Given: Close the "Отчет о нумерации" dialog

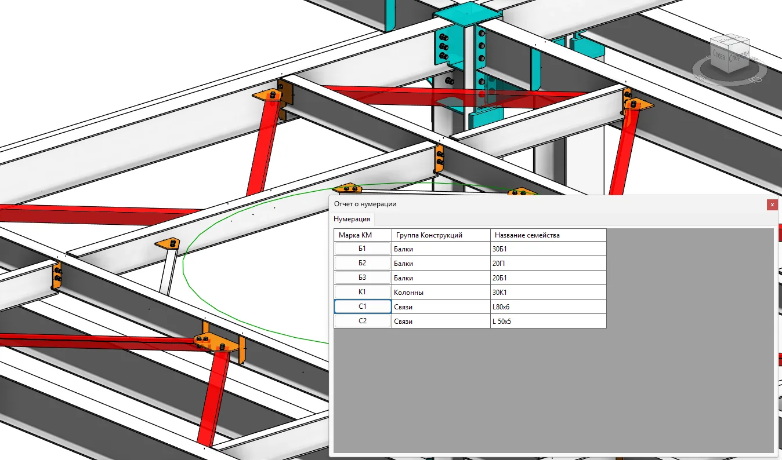Looking at the screenshot, I should coord(772,205).
